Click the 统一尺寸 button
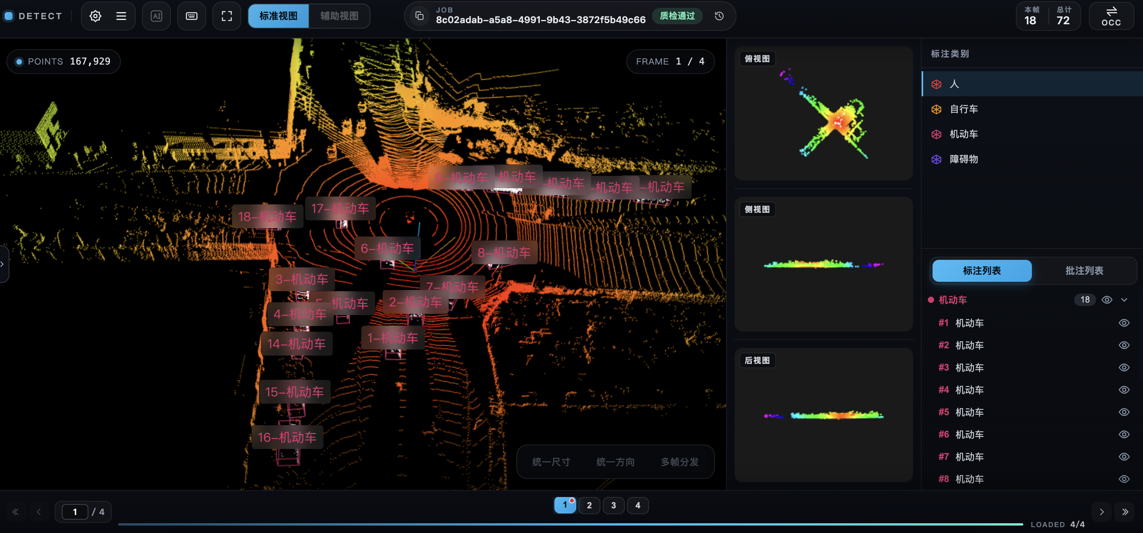 click(x=551, y=462)
